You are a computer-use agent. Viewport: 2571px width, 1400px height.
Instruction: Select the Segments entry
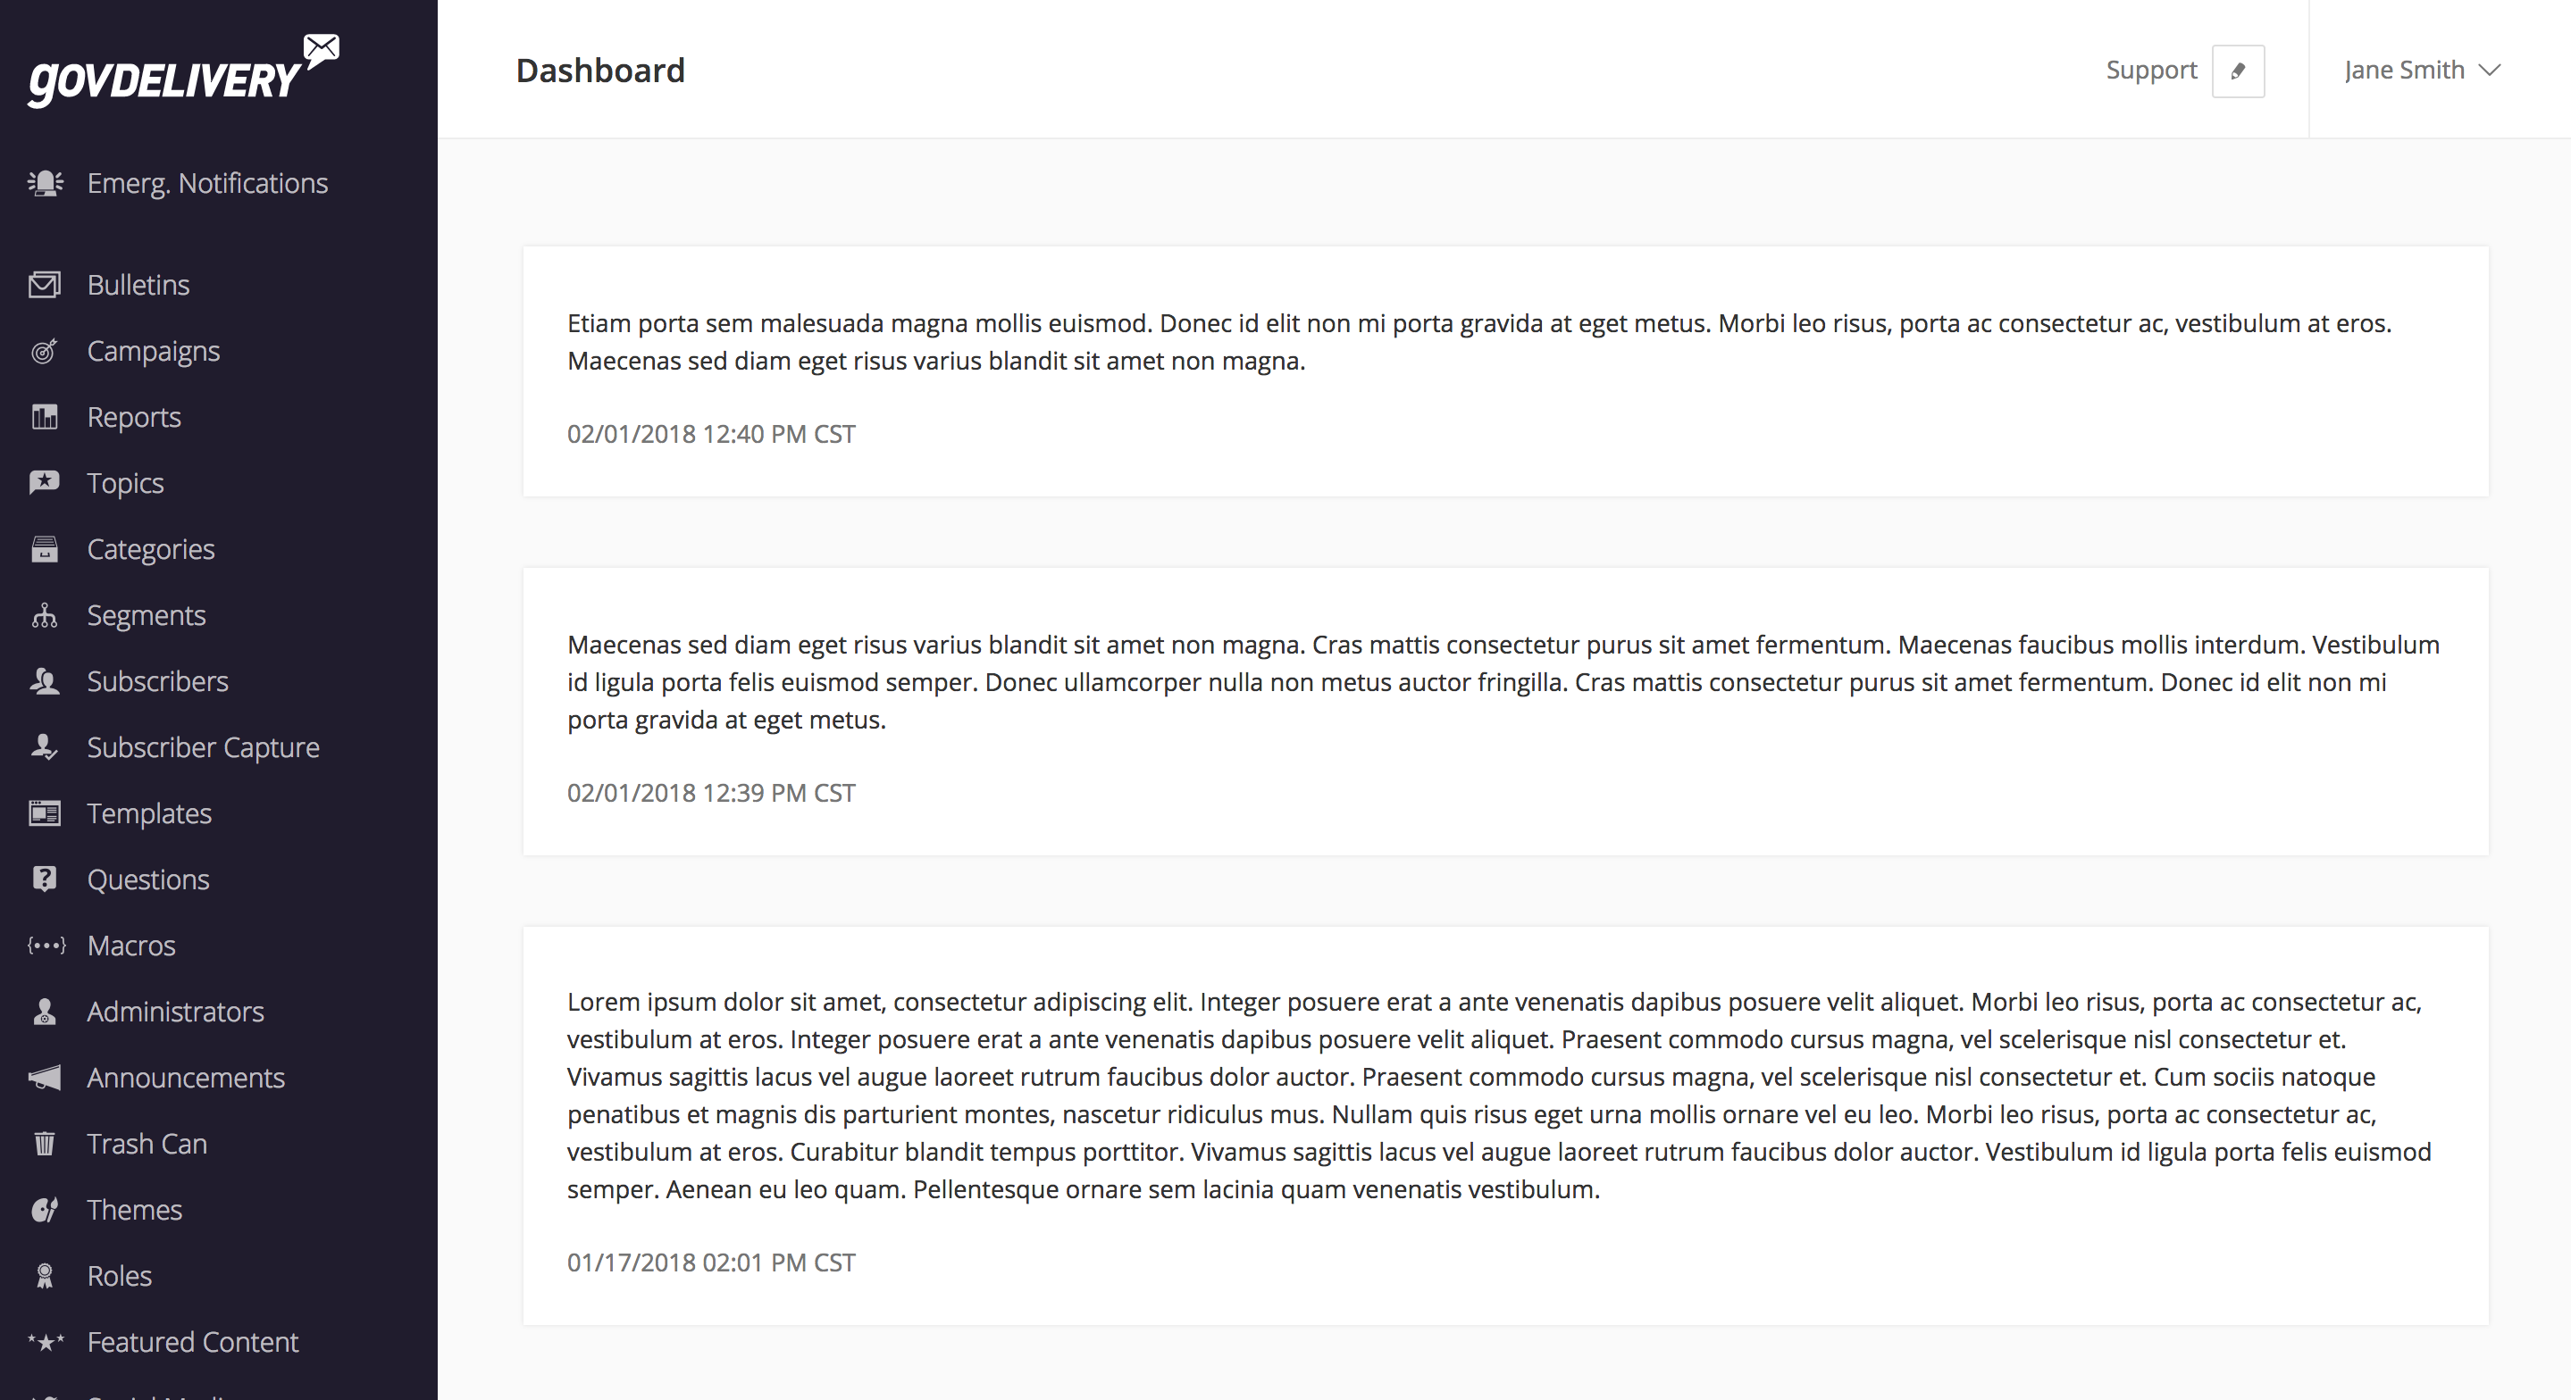(146, 614)
